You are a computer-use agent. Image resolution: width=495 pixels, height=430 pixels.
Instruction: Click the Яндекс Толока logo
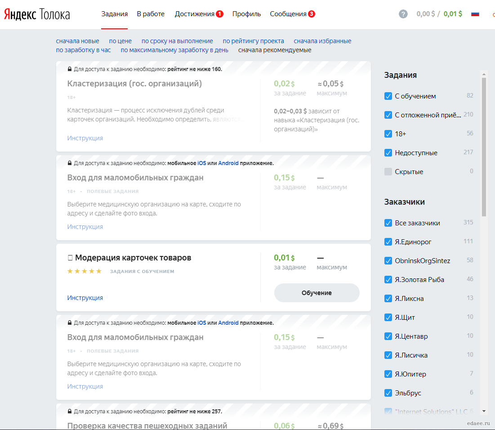37,14
